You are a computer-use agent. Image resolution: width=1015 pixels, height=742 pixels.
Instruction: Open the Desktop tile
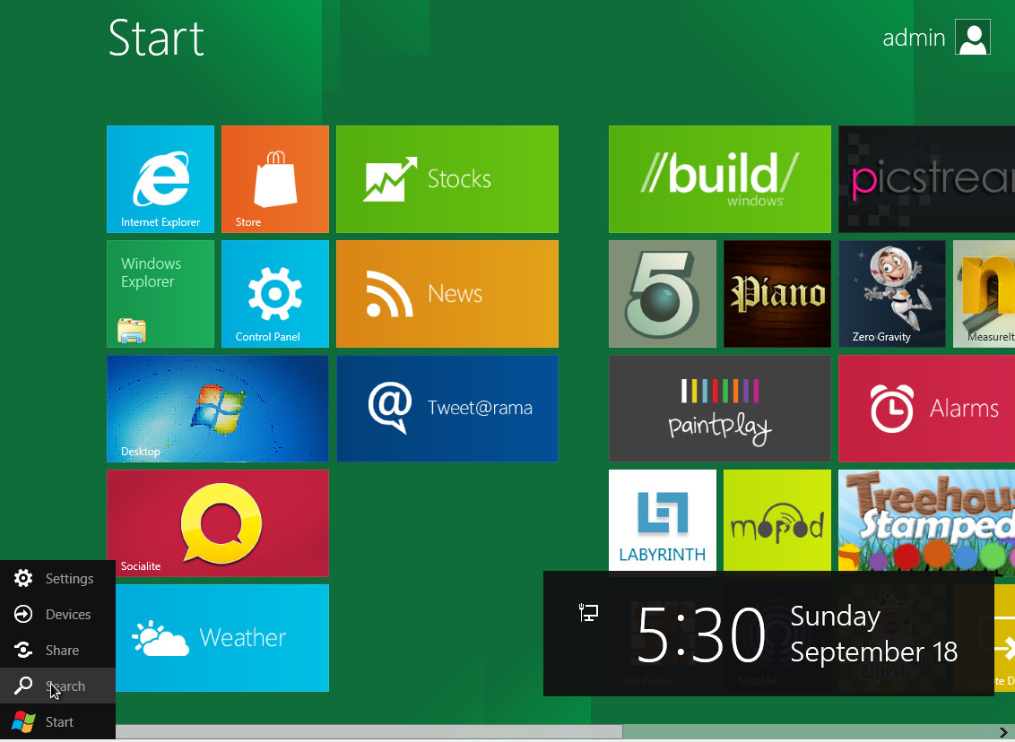point(218,409)
